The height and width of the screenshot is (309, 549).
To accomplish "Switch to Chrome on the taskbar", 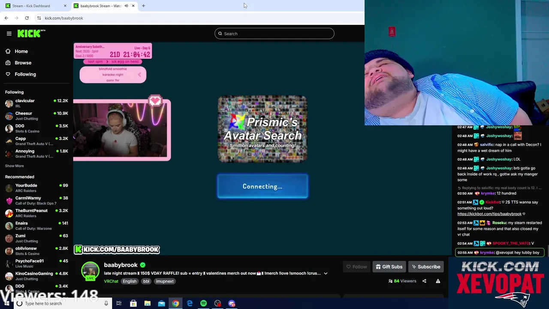I will [175, 303].
